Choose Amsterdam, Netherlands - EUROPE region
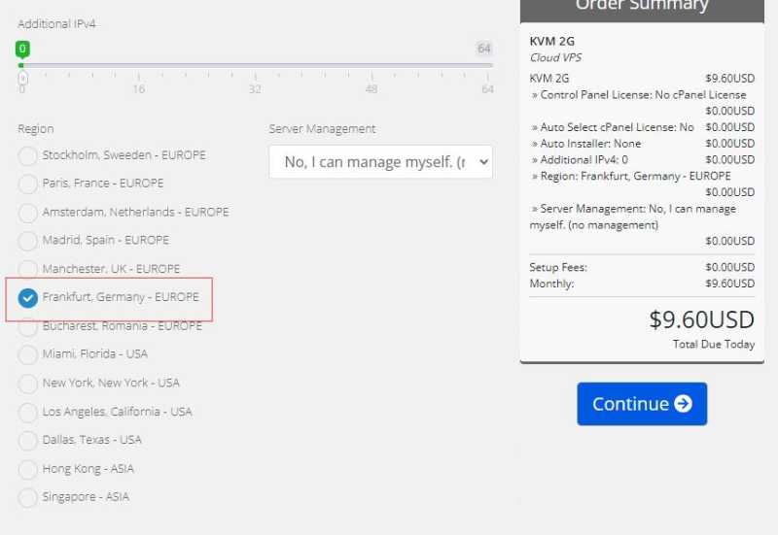 coord(27,213)
